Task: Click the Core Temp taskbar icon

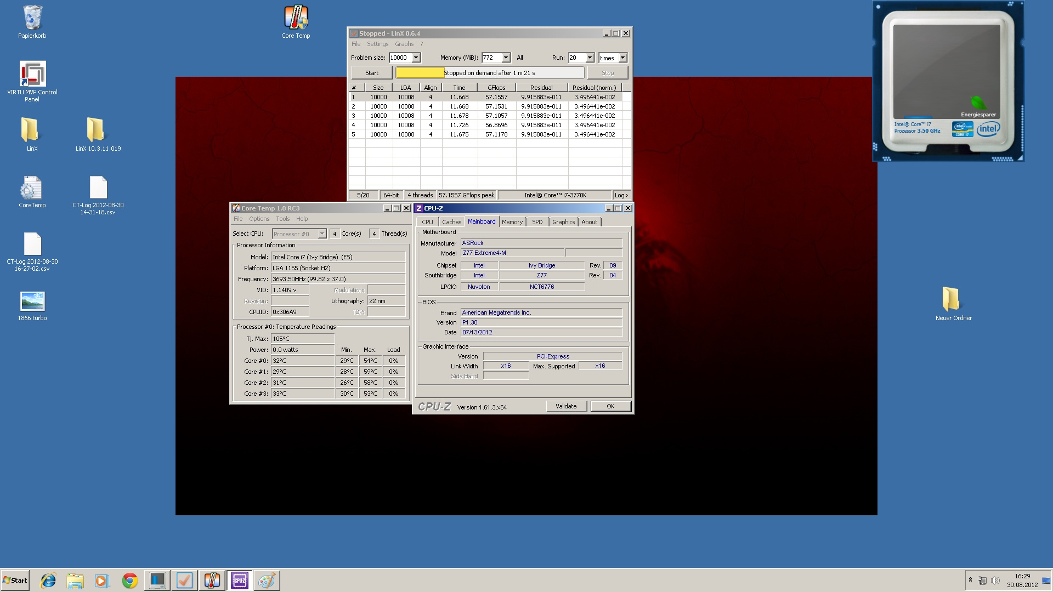Action: tap(212, 580)
